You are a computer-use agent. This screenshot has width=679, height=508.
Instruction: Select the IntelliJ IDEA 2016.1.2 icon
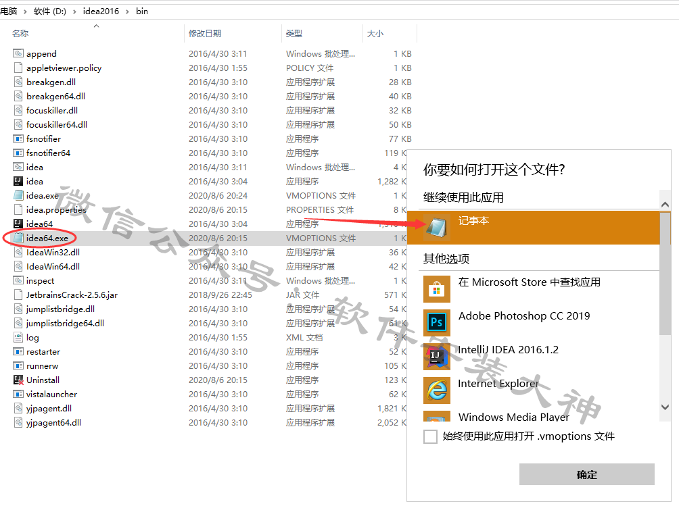pyautogui.click(x=436, y=357)
